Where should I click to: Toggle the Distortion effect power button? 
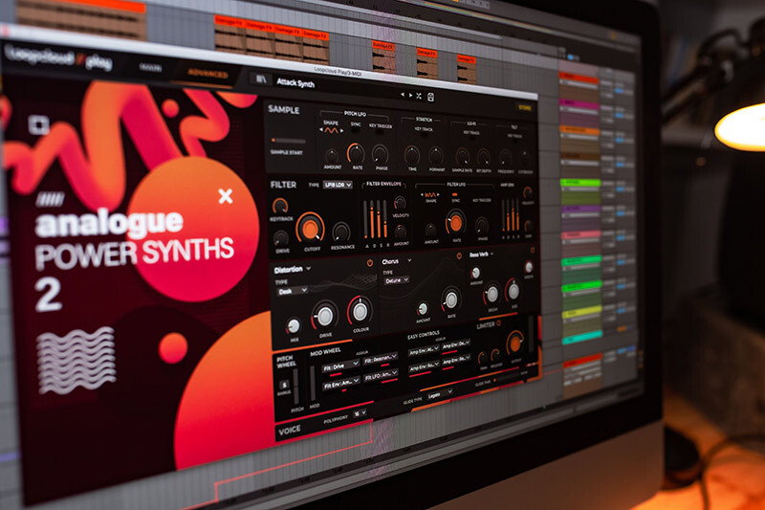[x=370, y=262]
